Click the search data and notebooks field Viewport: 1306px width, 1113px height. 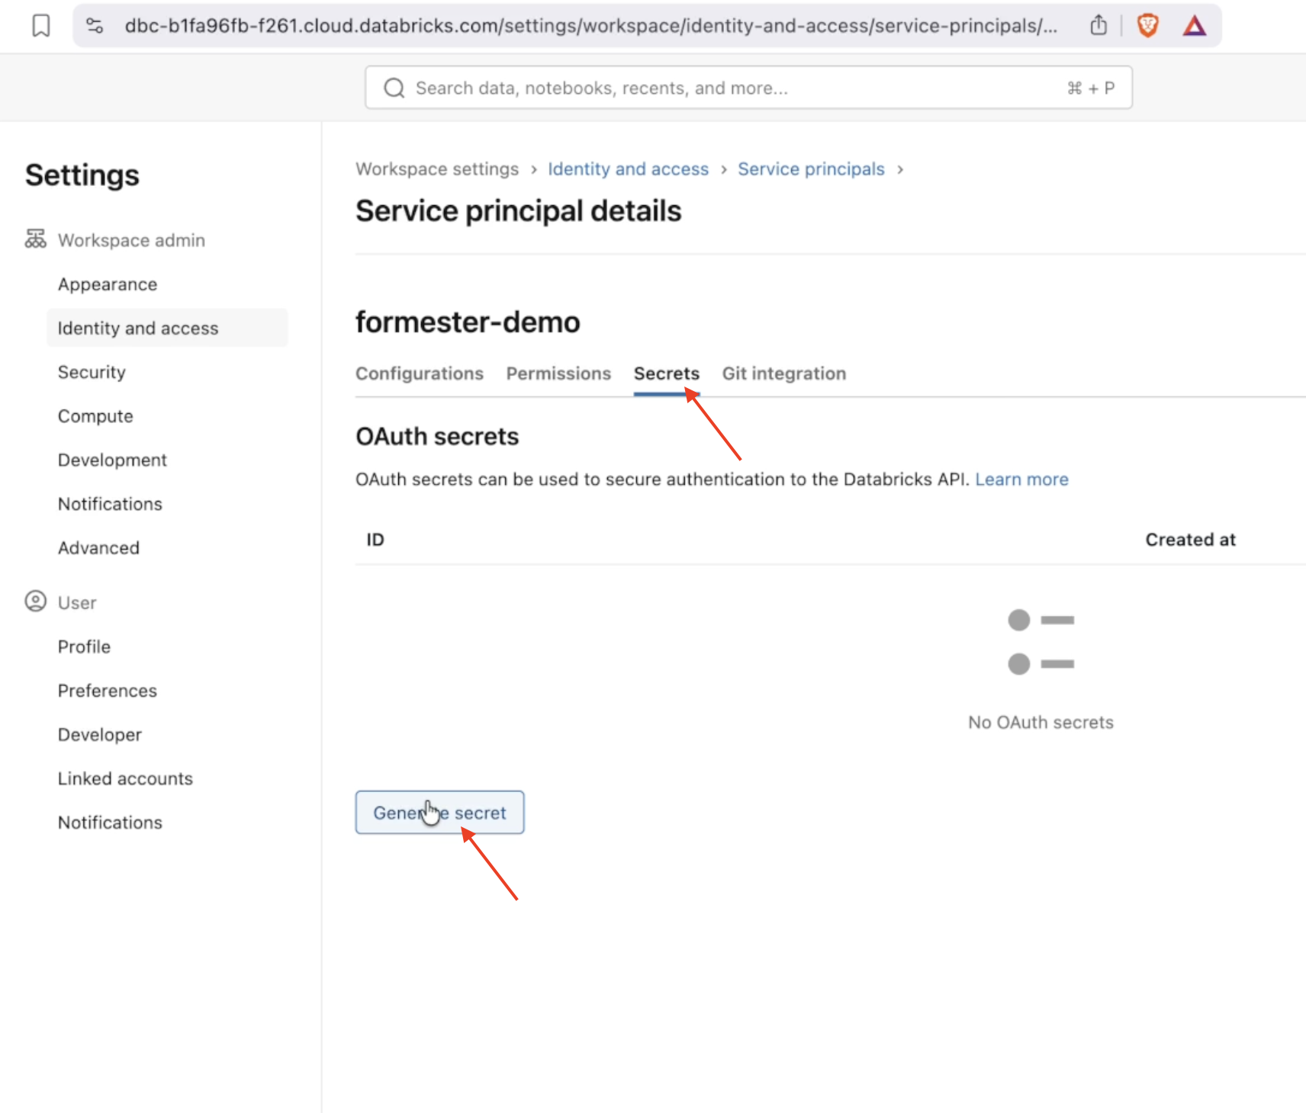coord(748,88)
